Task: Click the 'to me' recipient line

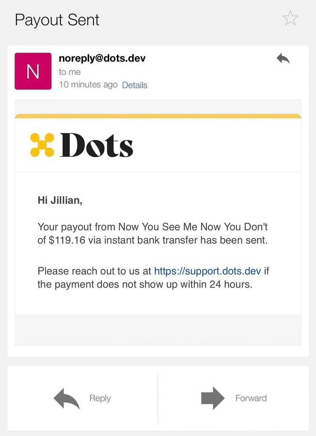Action: click(x=70, y=72)
